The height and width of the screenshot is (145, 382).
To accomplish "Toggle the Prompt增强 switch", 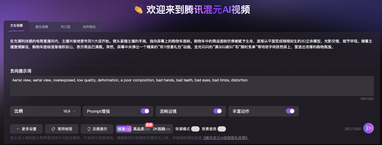I will [x=145, y=111].
